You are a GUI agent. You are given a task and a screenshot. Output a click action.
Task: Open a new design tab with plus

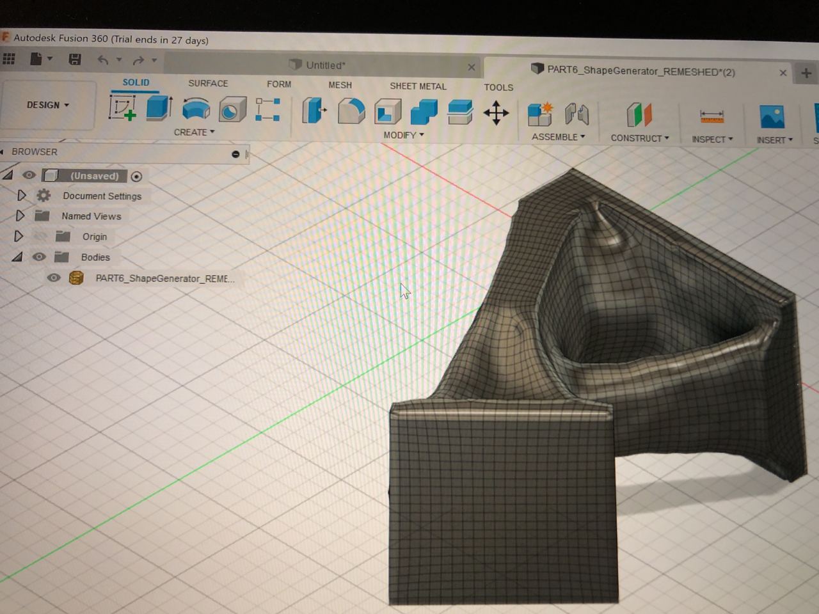(x=806, y=73)
